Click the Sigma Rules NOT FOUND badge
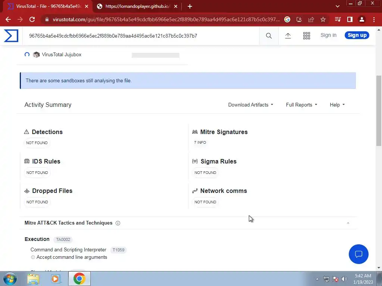The width and height of the screenshot is (382, 286). [205, 173]
